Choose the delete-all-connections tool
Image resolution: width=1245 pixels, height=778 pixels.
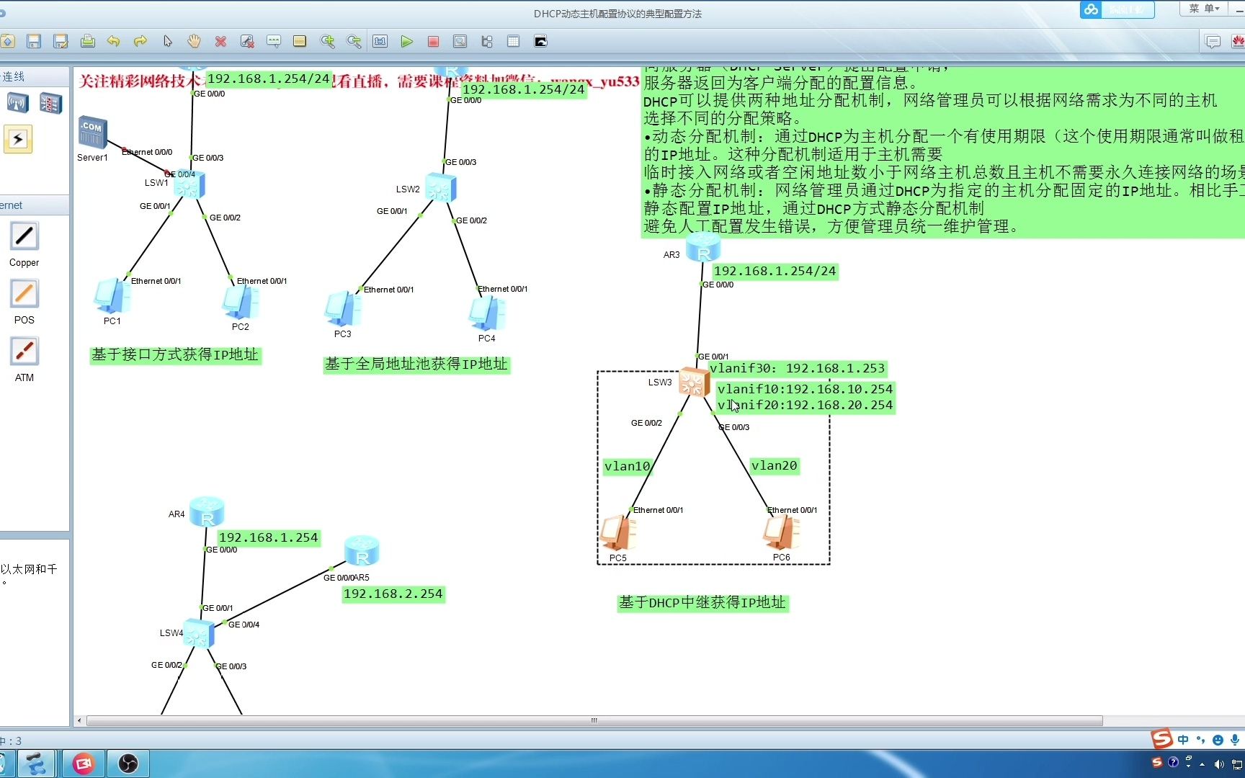click(247, 41)
